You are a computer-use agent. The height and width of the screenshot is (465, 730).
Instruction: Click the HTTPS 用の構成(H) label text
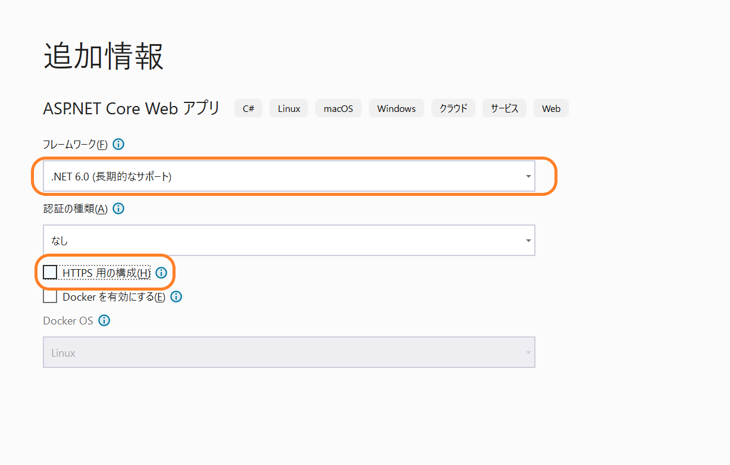(106, 273)
